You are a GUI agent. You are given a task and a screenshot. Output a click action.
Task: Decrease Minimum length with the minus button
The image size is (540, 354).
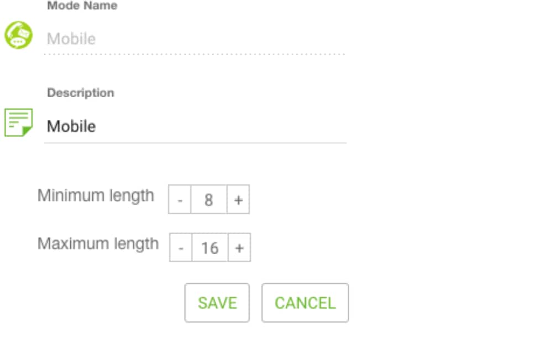(x=180, y=199)
